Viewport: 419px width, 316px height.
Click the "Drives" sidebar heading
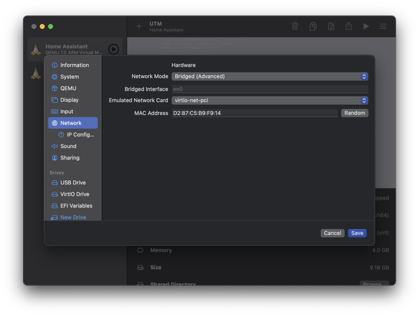coord(56,173)
